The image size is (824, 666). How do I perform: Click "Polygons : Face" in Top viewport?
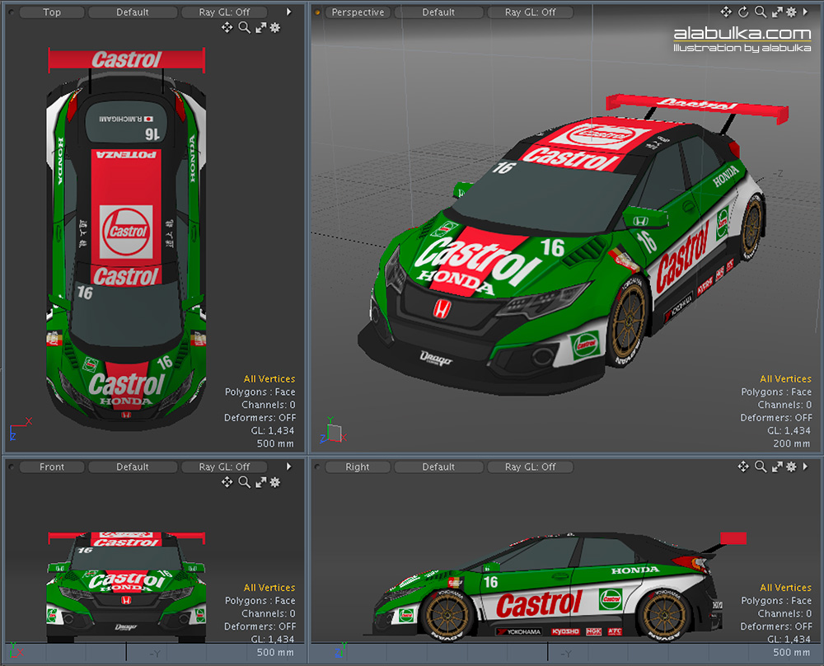pos(260,392)
